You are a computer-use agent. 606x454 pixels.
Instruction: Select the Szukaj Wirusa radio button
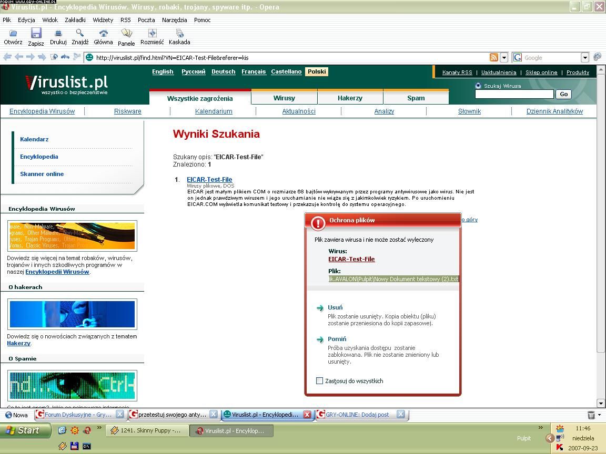point(479,86)
